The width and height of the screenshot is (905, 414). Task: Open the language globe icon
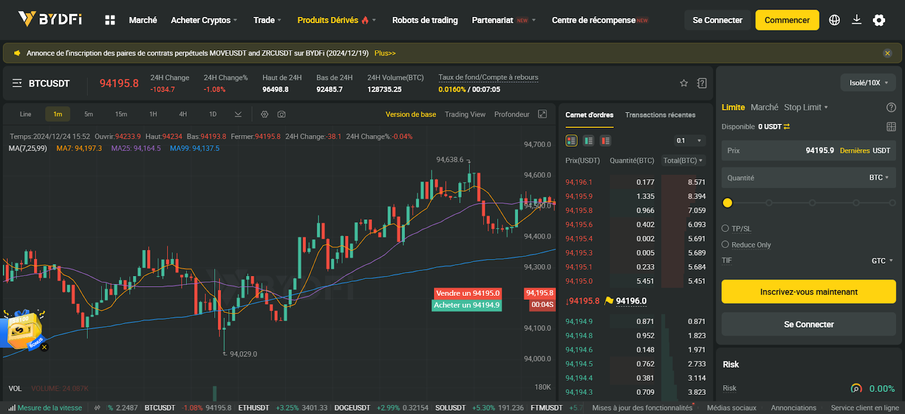click(x=834, y=20)
